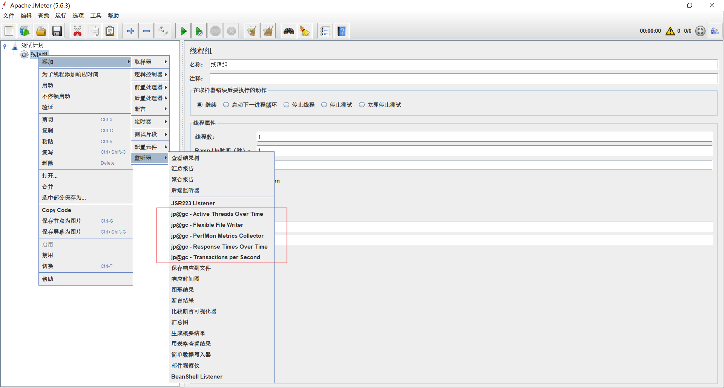Collapse the 测试计划 tree node toggle

click(x=5, y=46)
